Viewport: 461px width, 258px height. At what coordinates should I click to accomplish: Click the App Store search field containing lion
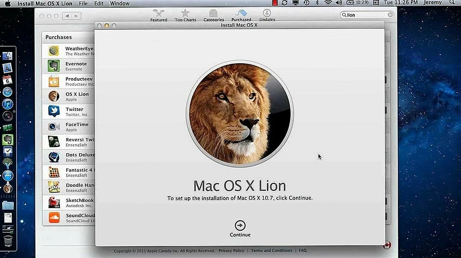(367, 15)
